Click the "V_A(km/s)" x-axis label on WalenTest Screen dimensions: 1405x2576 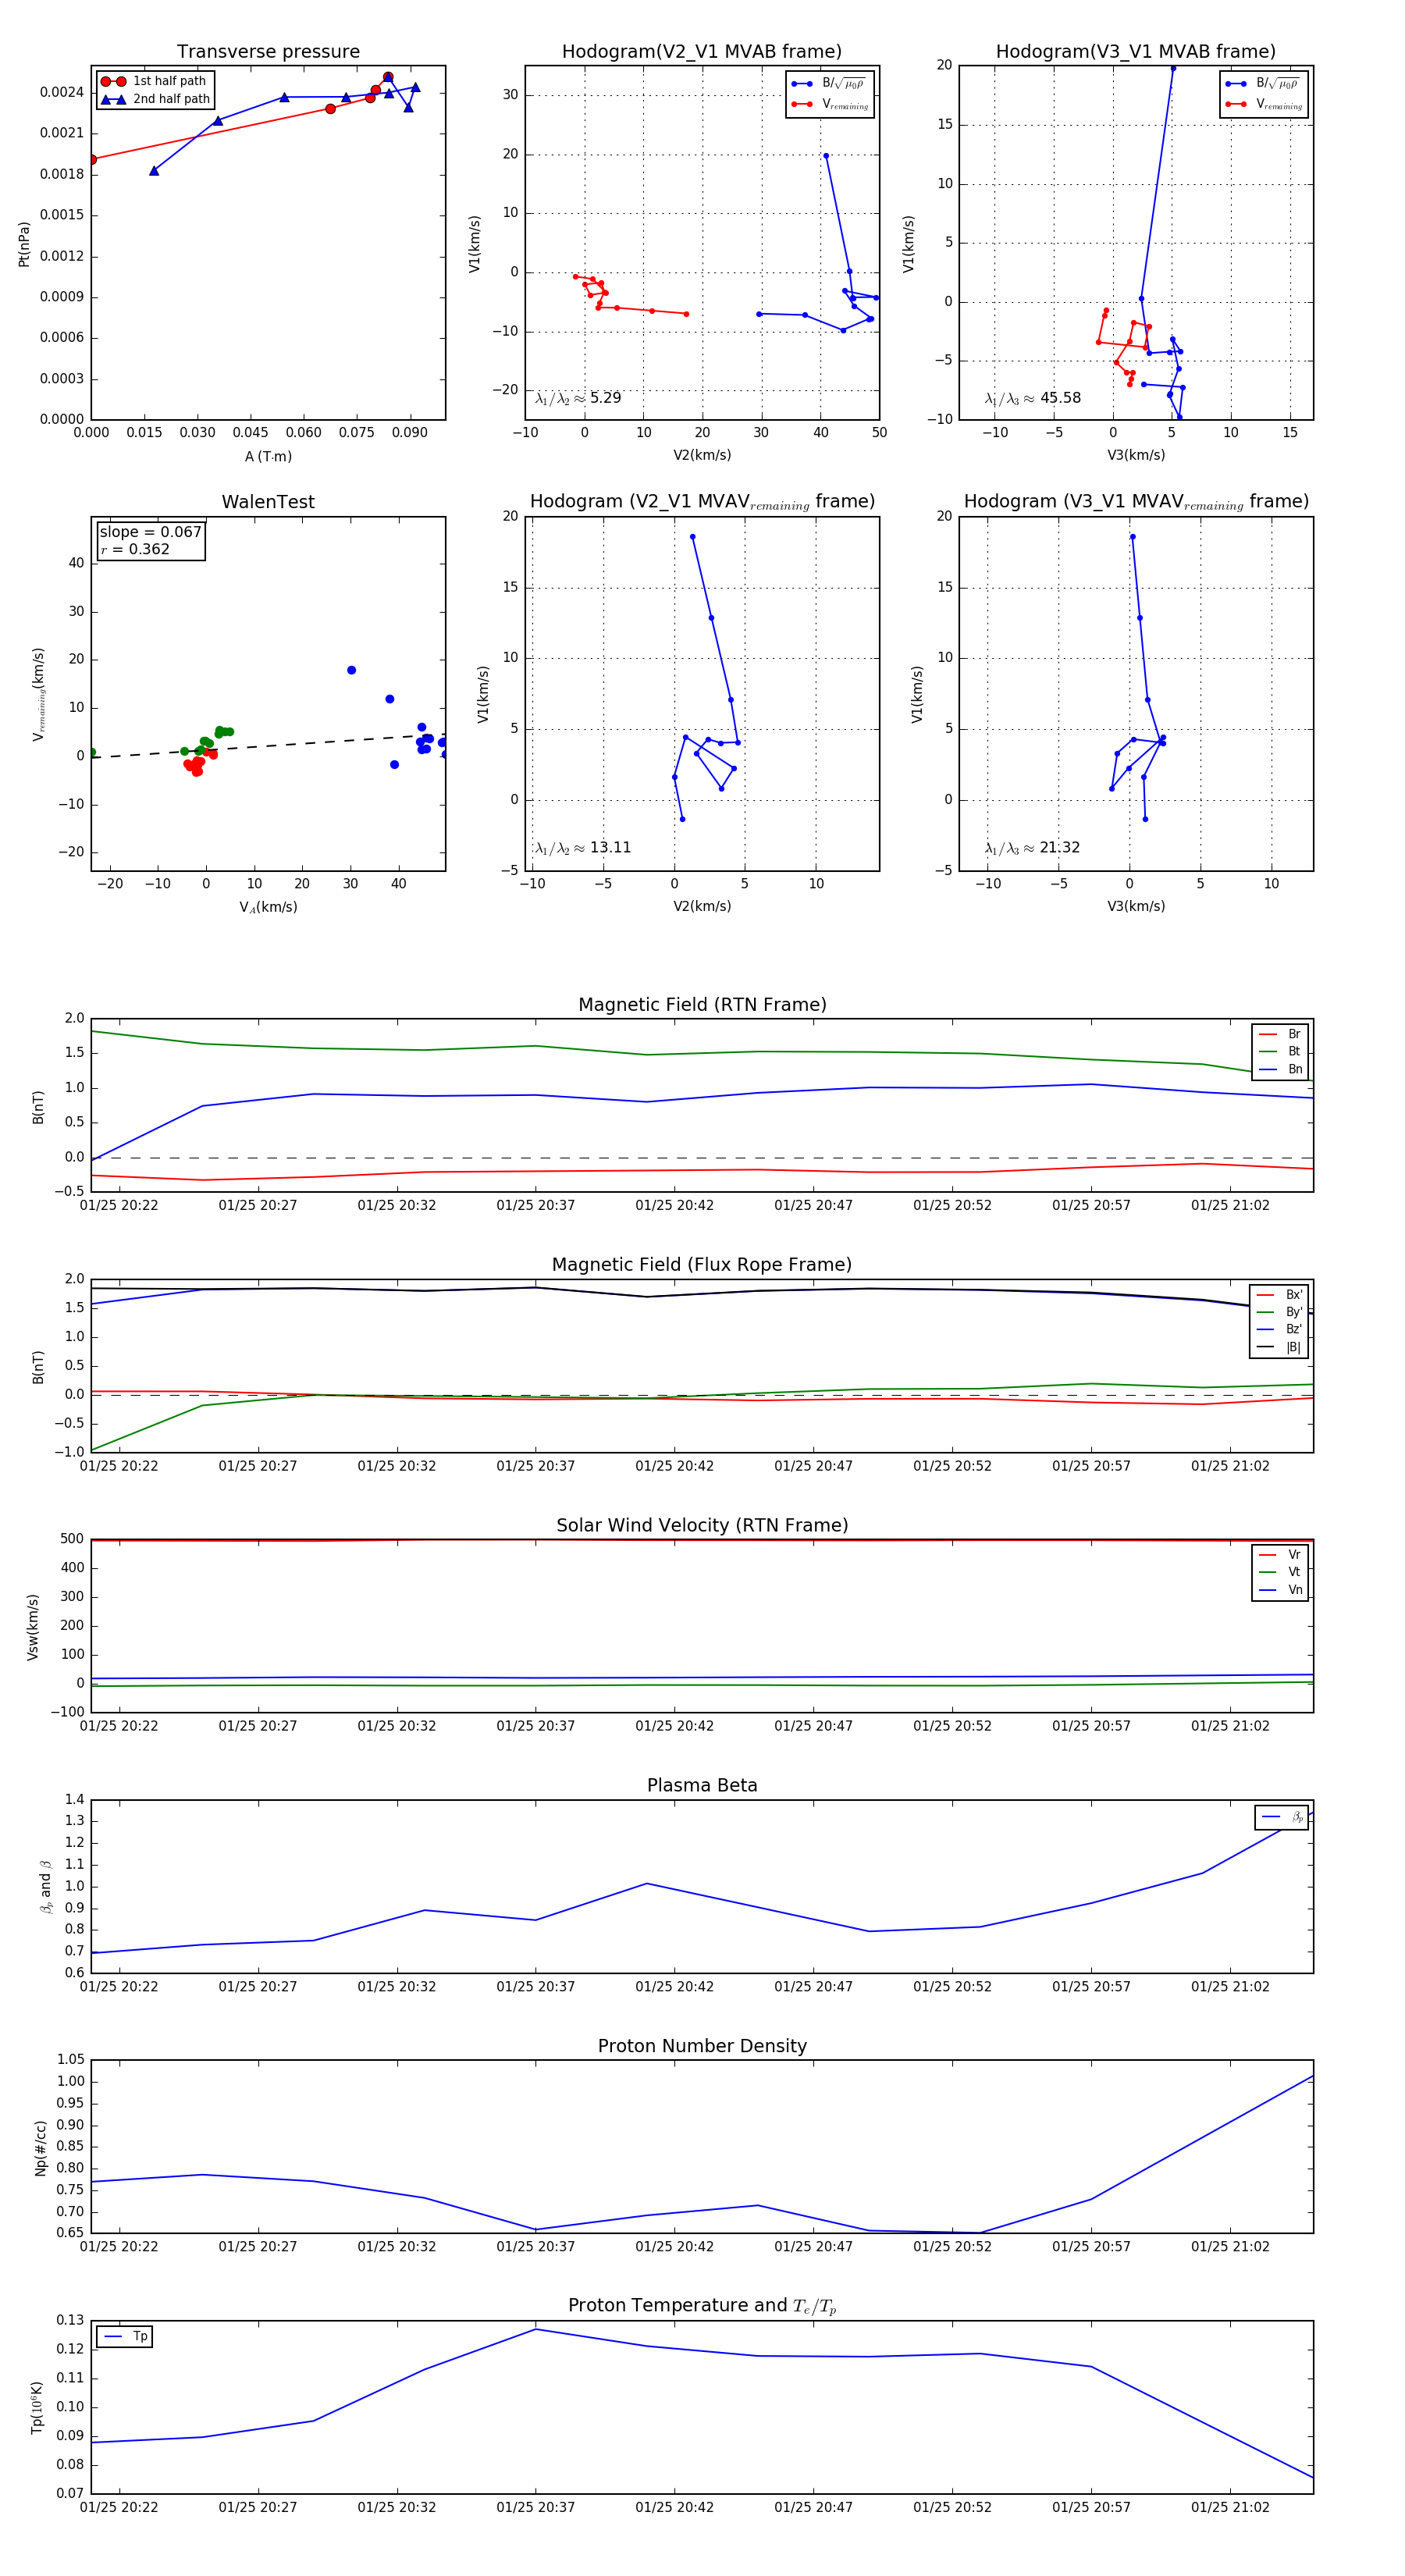coord(268,907)
